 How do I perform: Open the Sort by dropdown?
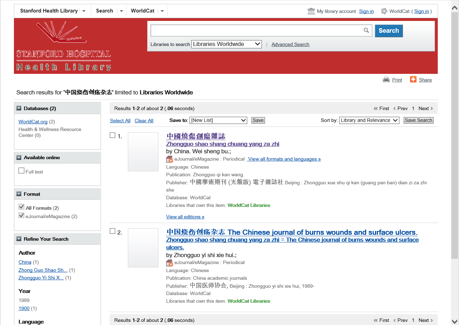(x=369, y=120)
